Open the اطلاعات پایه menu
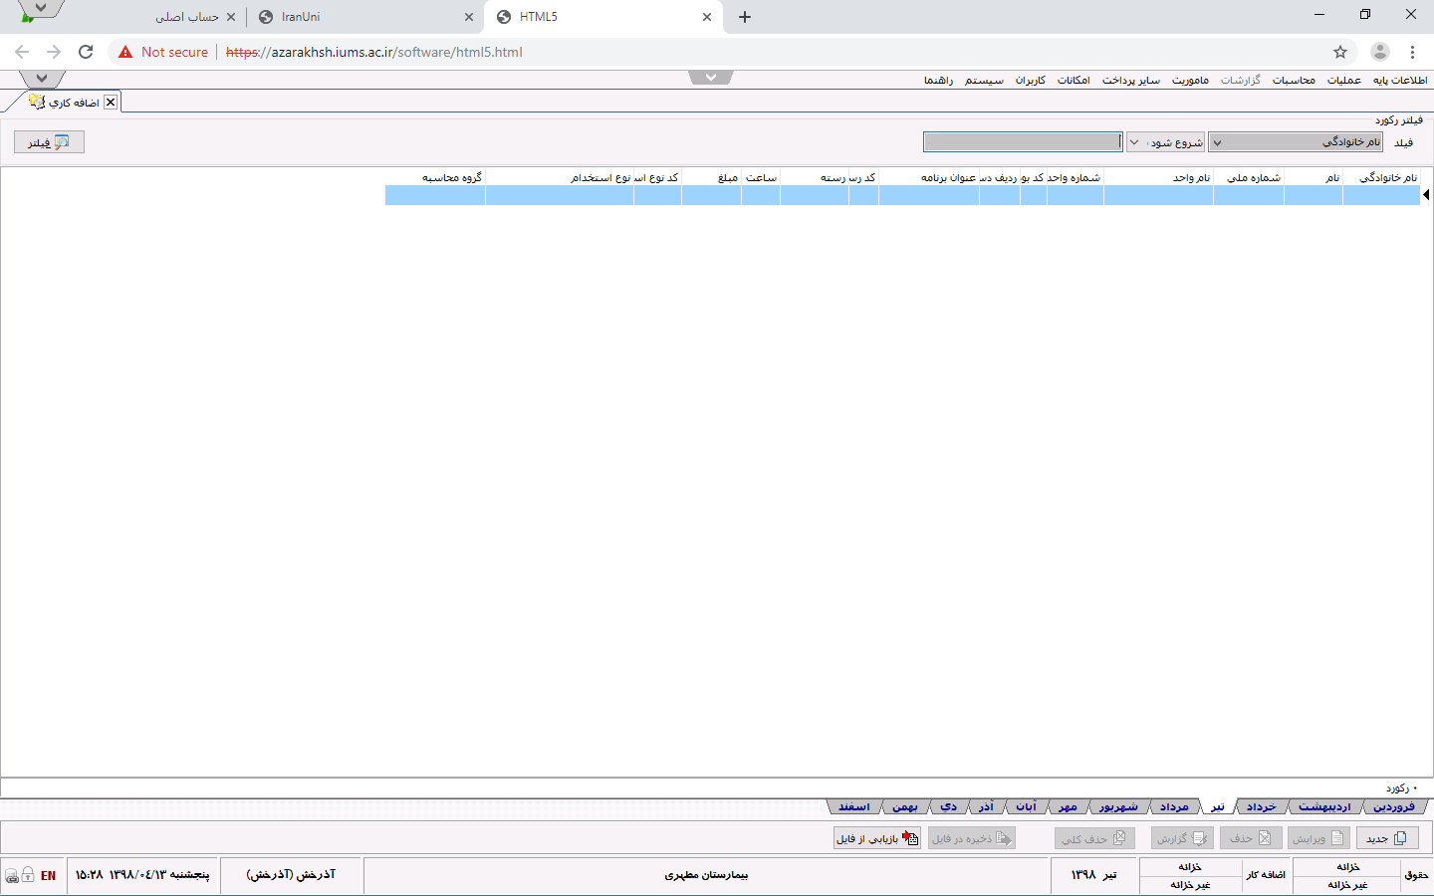1434x896 pixels. tap(1400, 80)
